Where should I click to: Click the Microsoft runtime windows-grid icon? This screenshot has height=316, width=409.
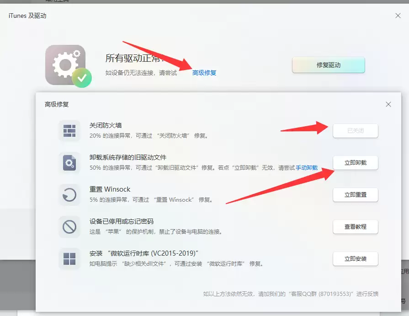pos(69,258)
